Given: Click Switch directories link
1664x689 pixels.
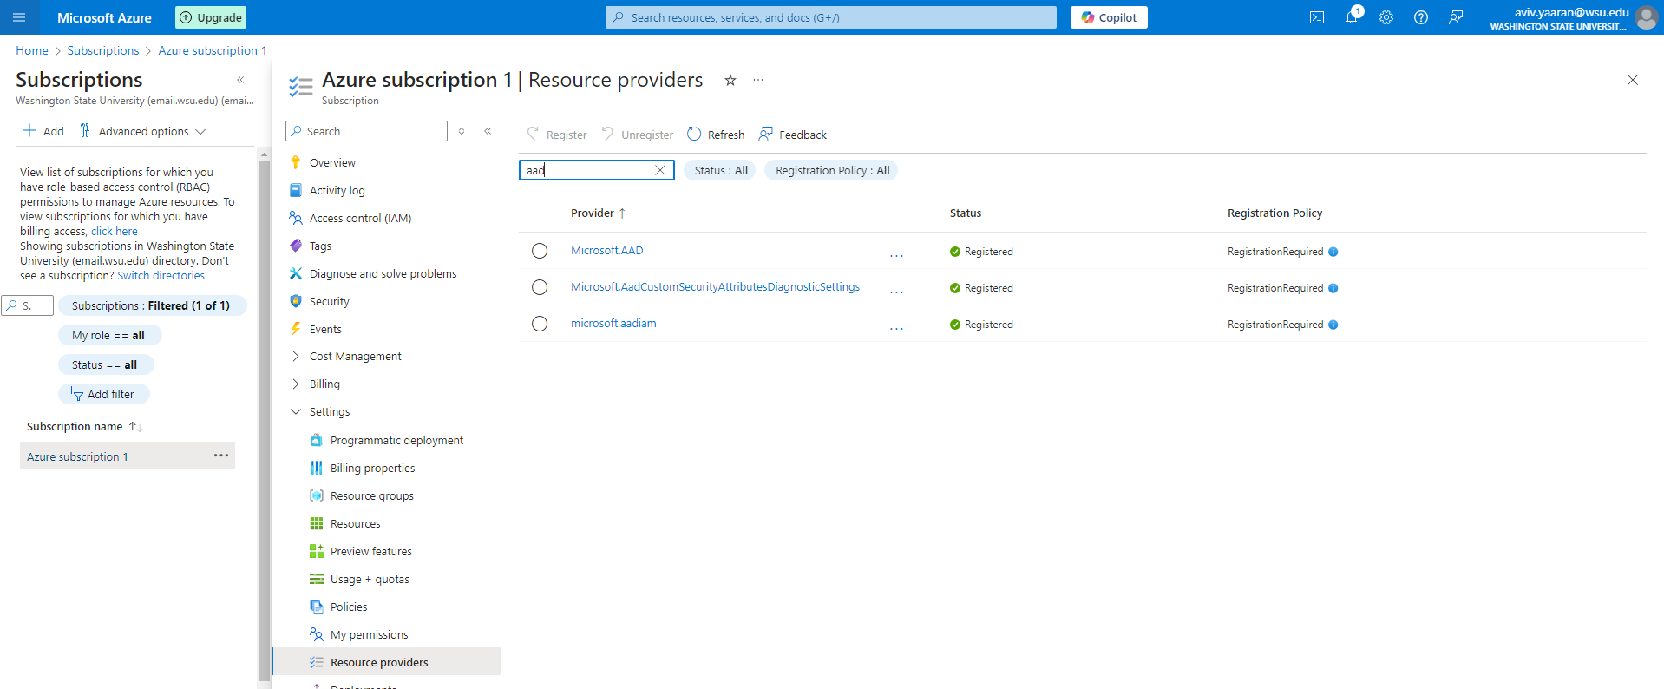Looking at the screenshot, I should pyautogui.click(x=161, y=275).
